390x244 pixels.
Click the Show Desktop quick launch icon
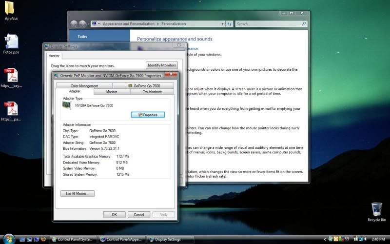pyautogui.click(x=22, y=240)
